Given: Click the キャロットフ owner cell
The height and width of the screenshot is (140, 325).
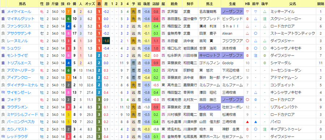Looking at the screenshot, I should (x=209, y=55).
